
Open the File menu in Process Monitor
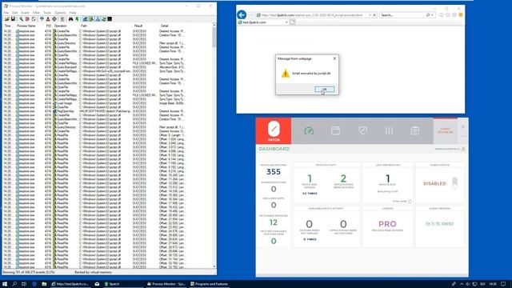point(6,13)
